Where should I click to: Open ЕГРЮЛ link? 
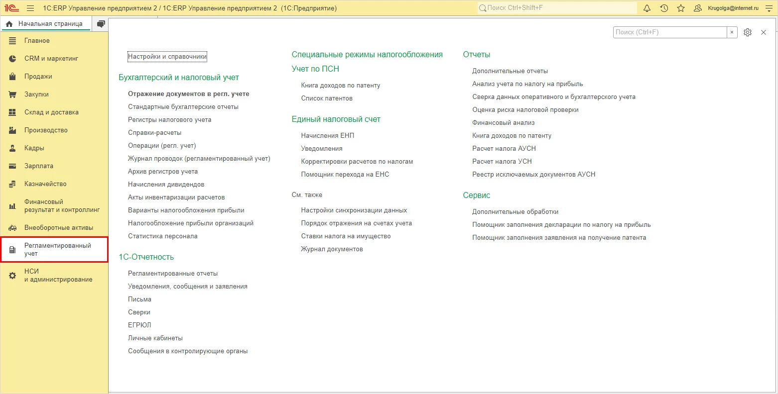139,325
